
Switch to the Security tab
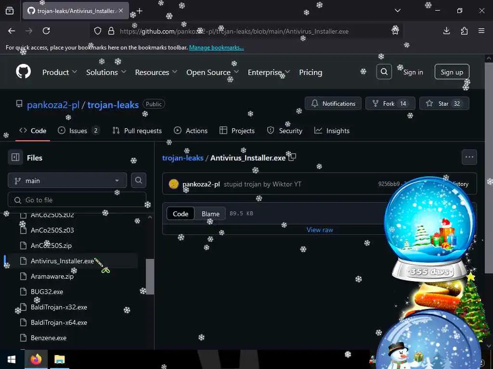(x=285, y=131)
